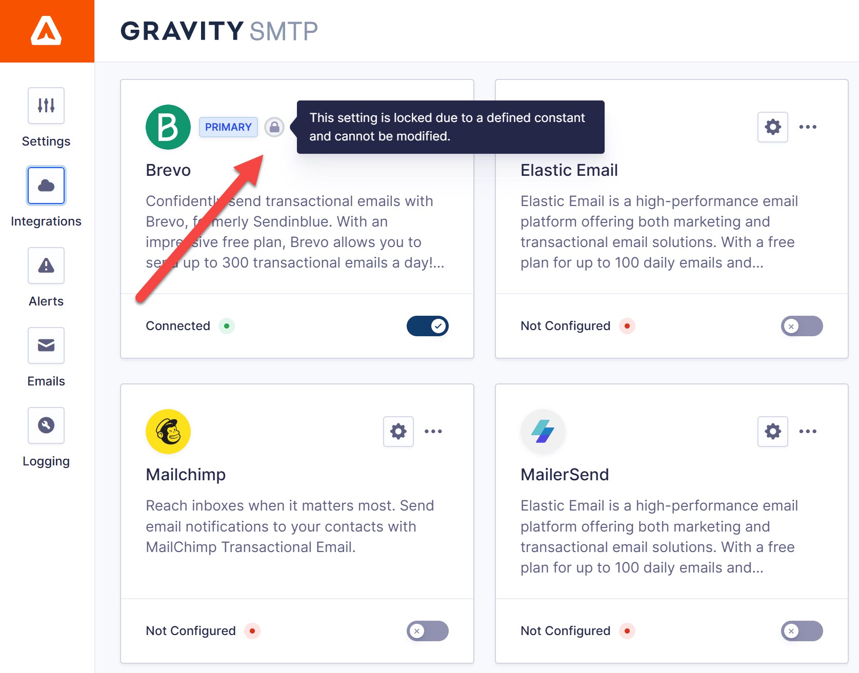Open MailerSend gear settings
The height and width of the screenshot is (673, 859).
773,431
